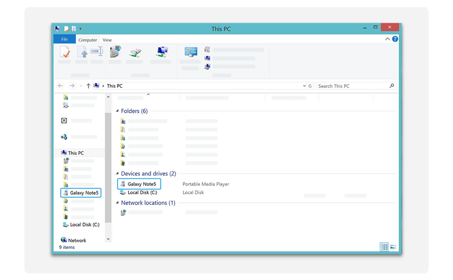Go forward with the Forward arrow button
Viewport: 453px width, 280px height.
pyautogui.click(x=72, y=86)
